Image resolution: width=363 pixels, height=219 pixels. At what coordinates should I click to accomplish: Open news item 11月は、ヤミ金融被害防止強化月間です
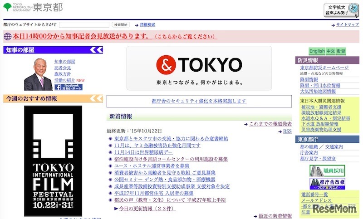coord(157,146)
